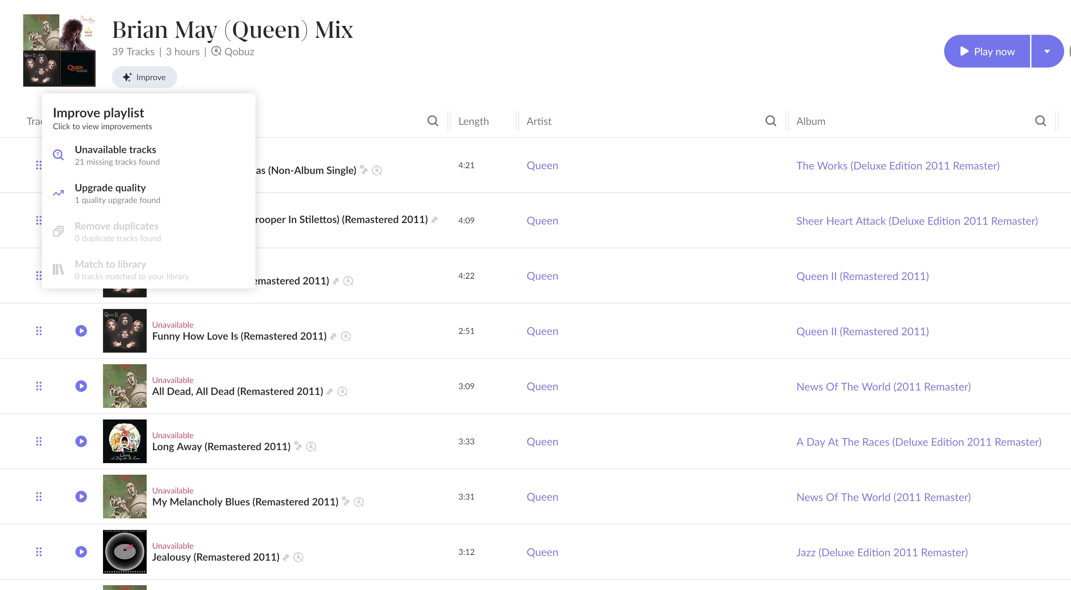Grab drag handle of Long Away row
This screenshot has width=1071, height=590.
tap(39, 442)
